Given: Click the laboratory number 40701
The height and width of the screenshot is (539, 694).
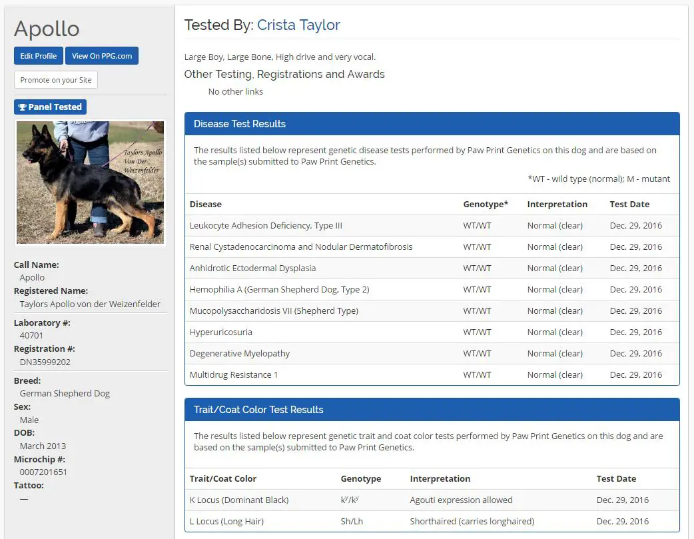Looking at the screenshot, I should pos(31,335).
